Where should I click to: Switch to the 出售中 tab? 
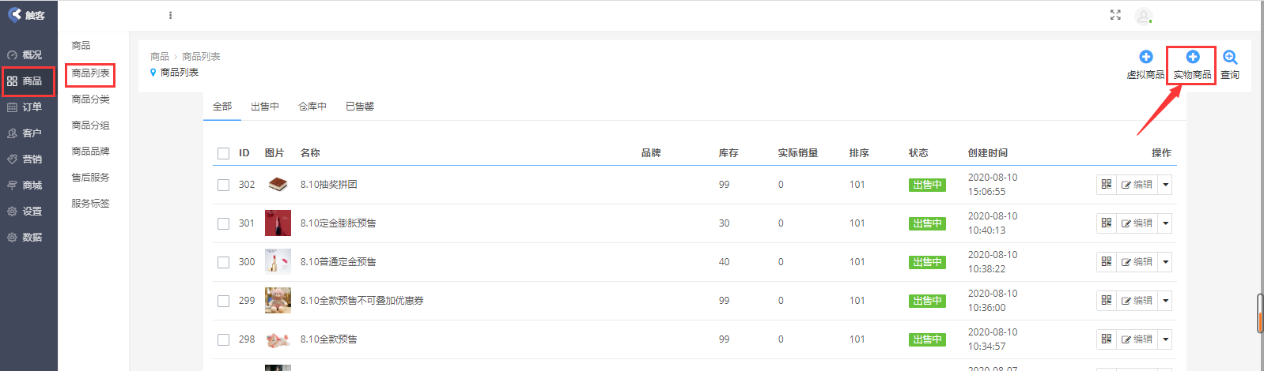click(265, 106)
